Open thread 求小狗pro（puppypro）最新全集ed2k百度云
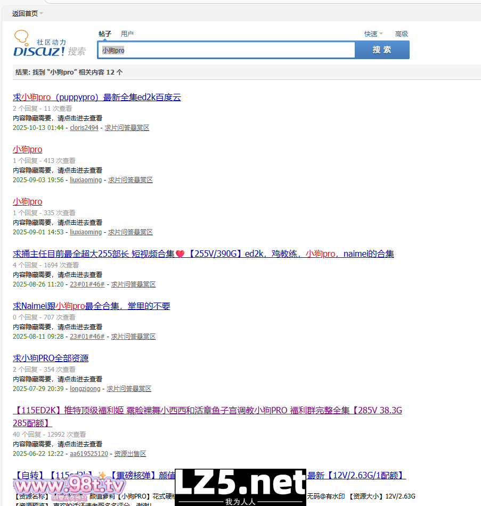Viewport: 481px width, 506px height. coord(96,97)
